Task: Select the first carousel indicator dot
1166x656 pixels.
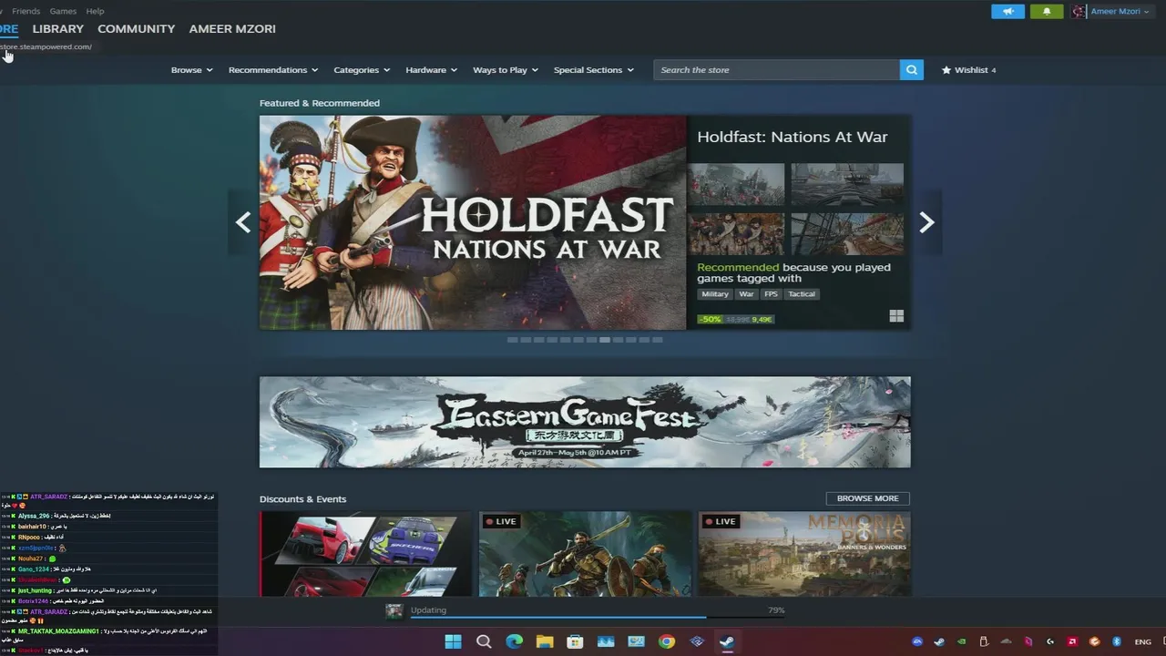Action: point(512,340)
